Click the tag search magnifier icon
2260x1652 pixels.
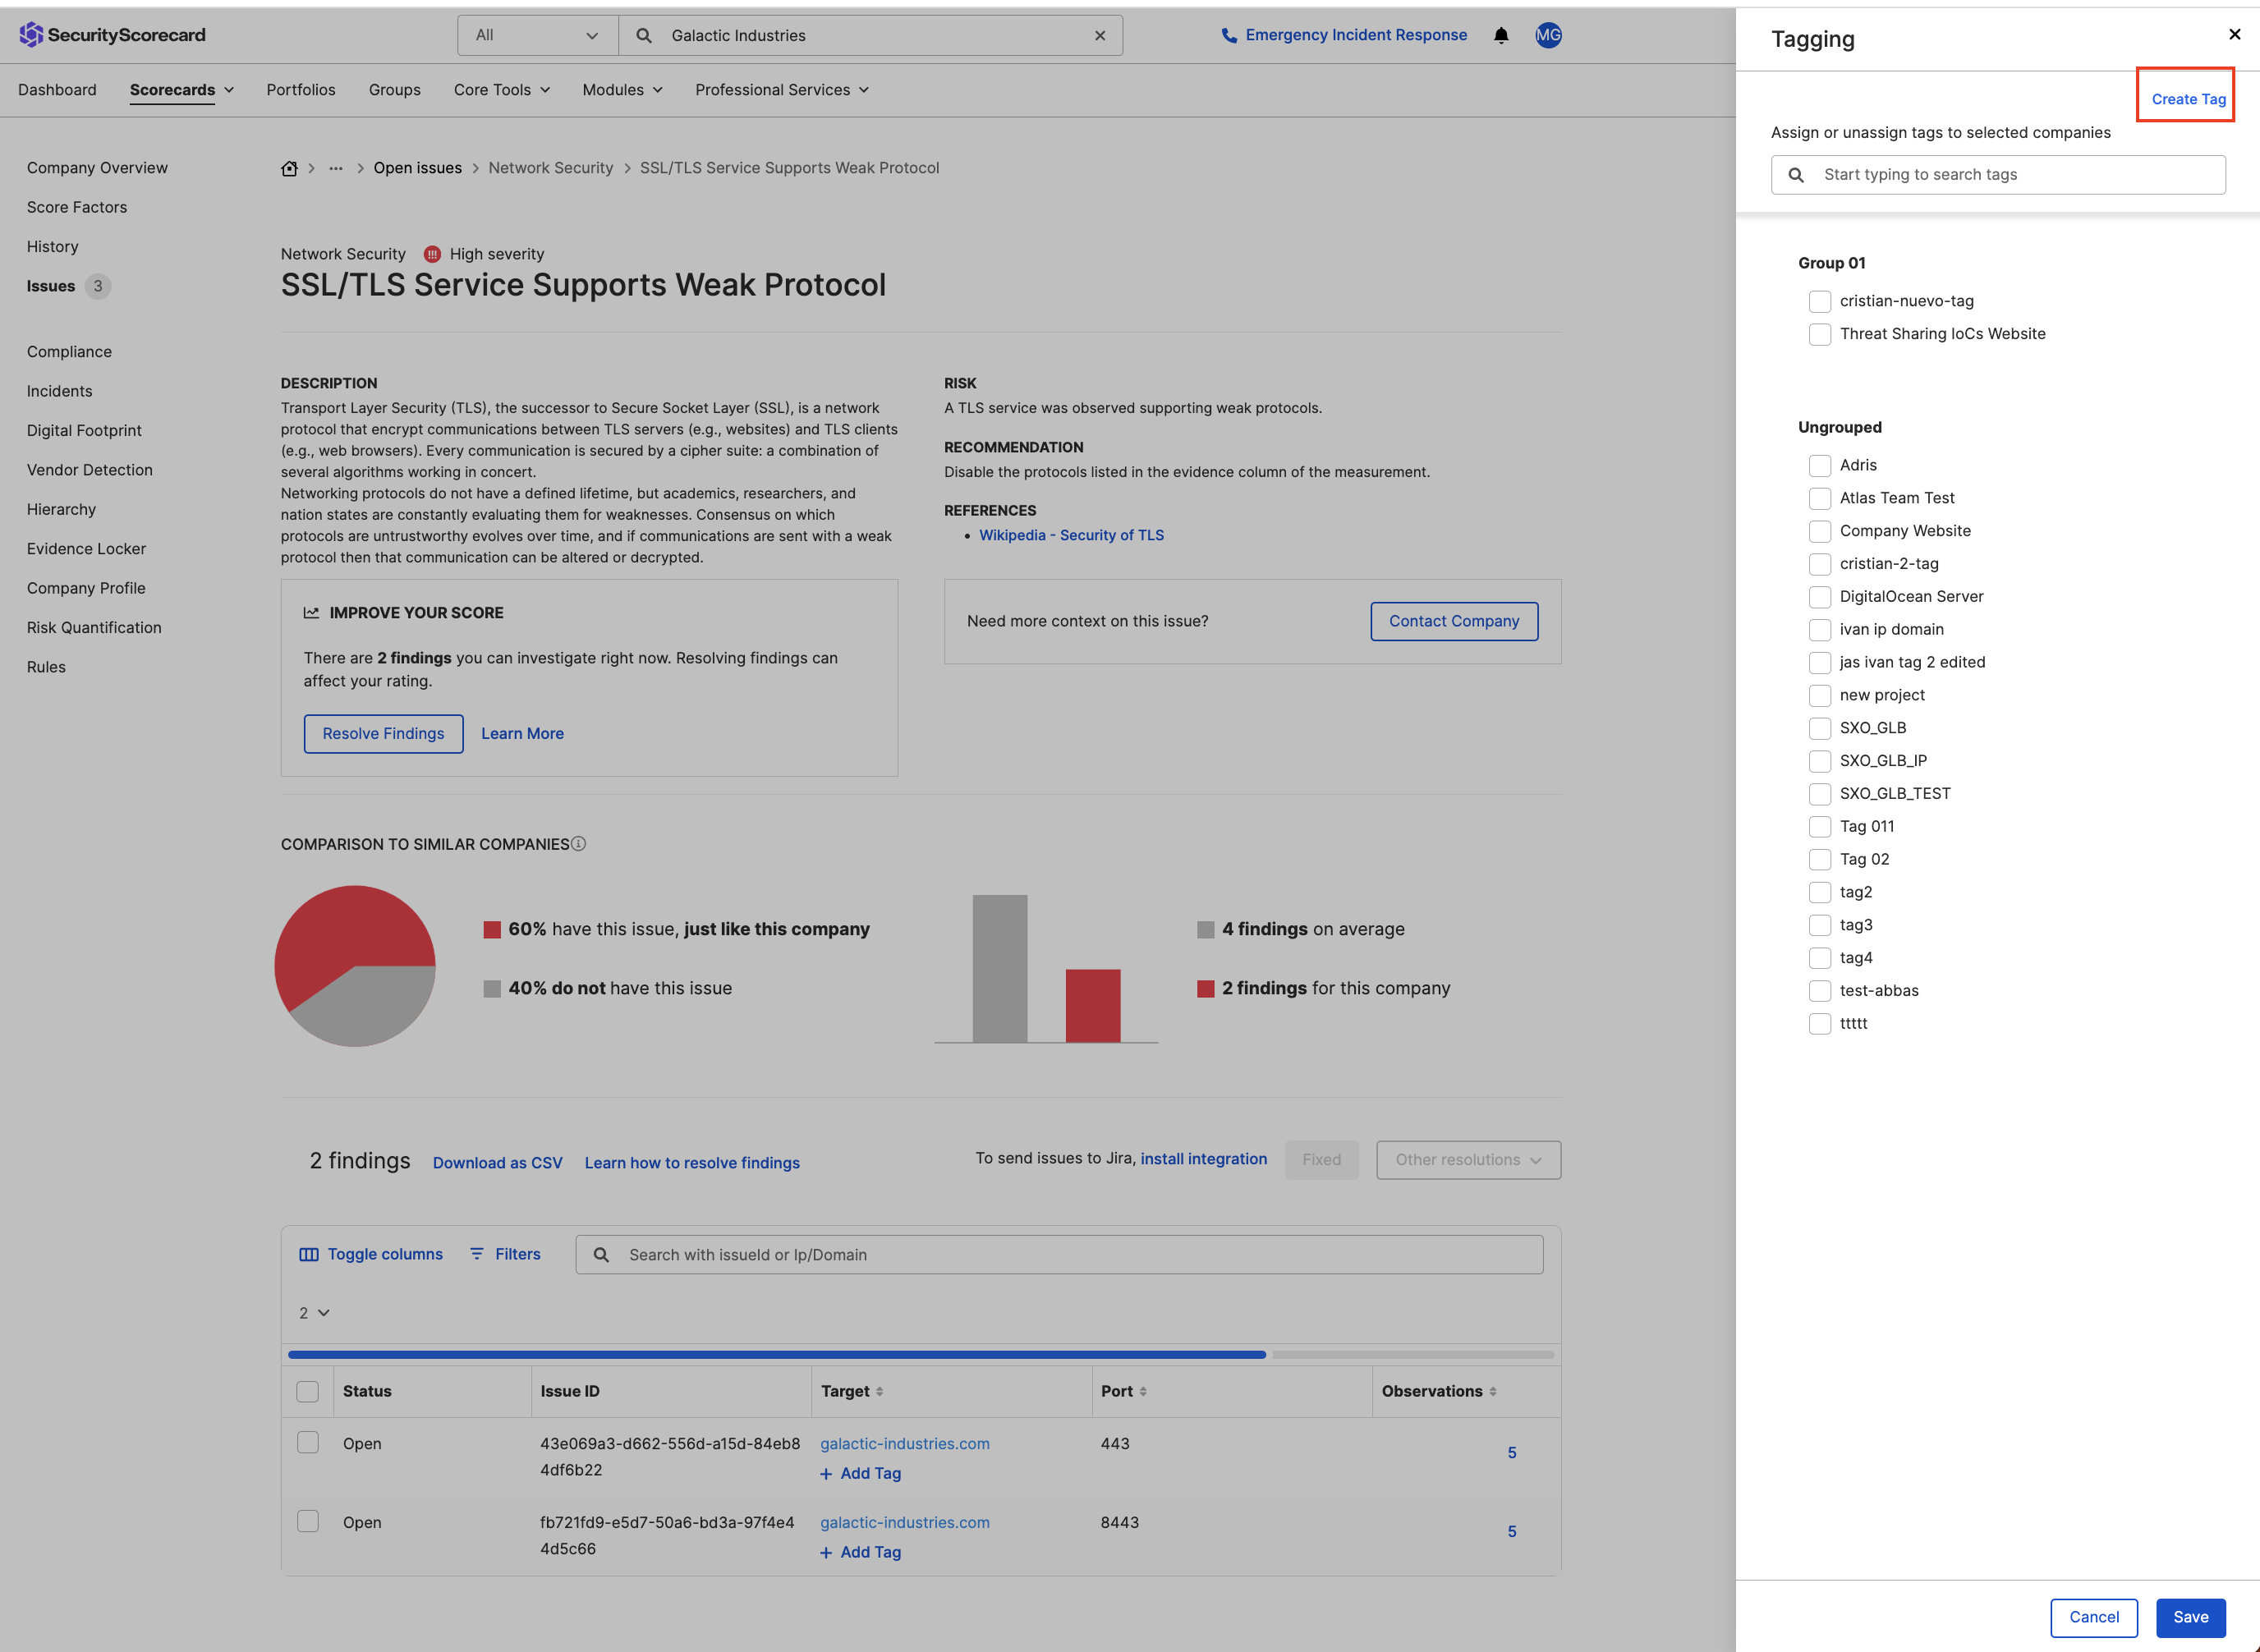click(1796, 175)
